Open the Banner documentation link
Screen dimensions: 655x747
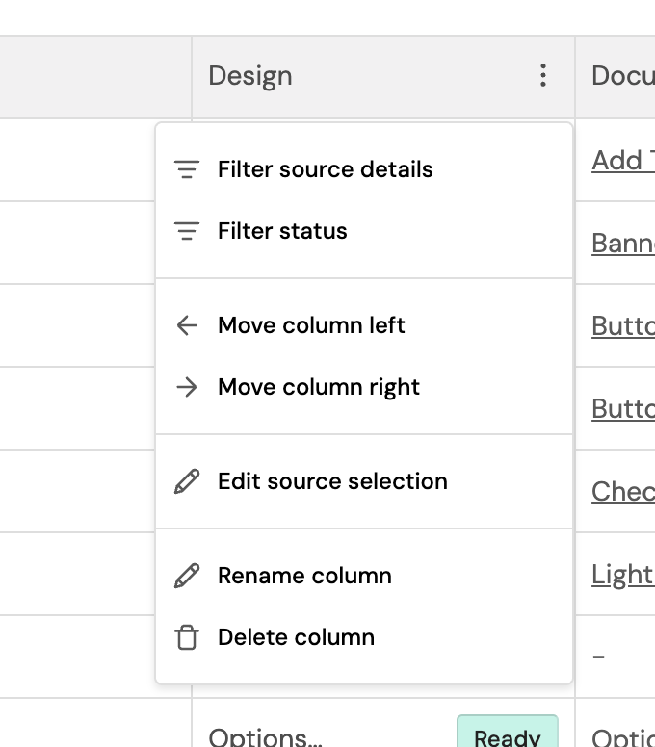[x=622, y=244]
